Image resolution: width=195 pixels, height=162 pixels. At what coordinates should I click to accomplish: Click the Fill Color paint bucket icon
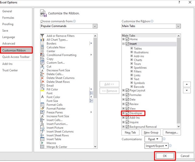pyautogui.click(x=42, y=89)
